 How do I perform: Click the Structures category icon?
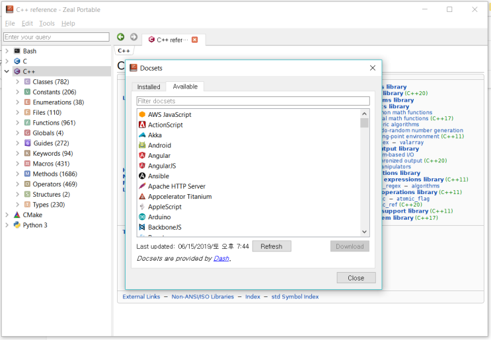(x=28, y=194)
